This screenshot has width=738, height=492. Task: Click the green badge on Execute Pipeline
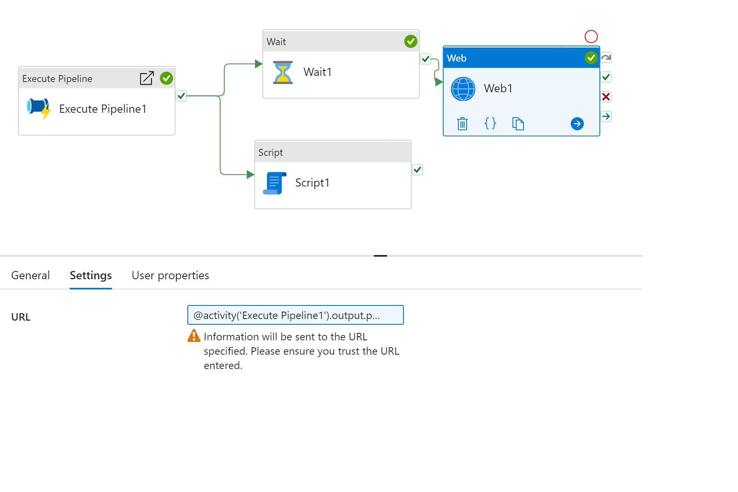click(x=166, y=78)
